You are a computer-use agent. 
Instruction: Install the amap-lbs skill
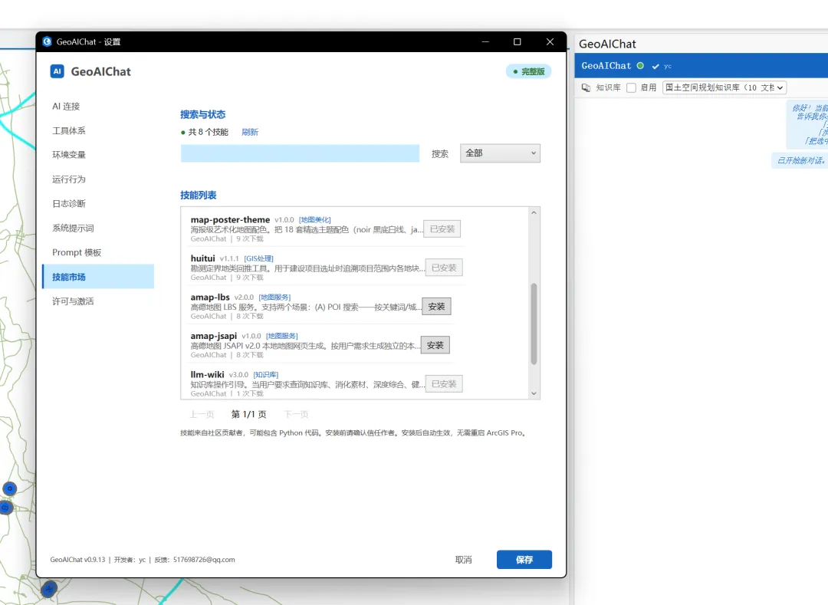pyautogui.click(x=436, y=307)
